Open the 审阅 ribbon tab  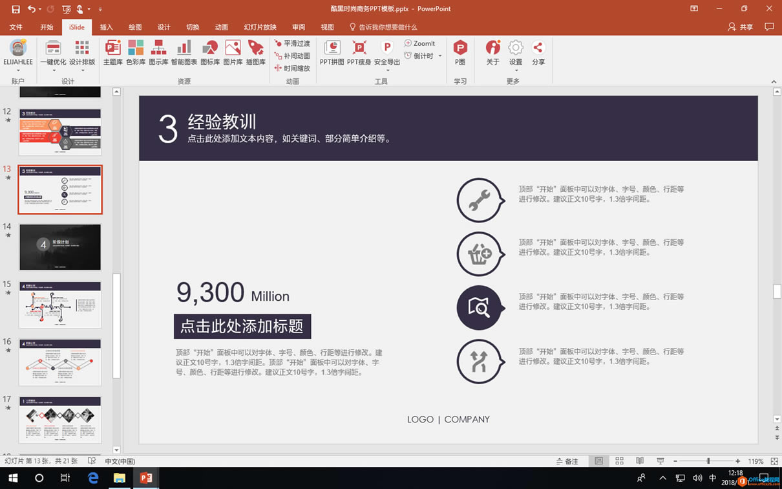(x=298, y=27)
